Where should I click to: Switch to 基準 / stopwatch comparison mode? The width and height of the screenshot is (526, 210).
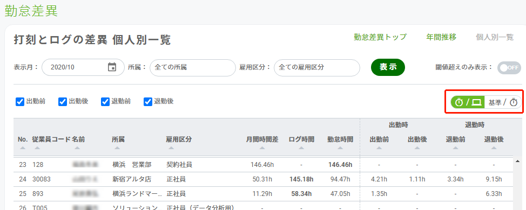[x=503, y=102]
